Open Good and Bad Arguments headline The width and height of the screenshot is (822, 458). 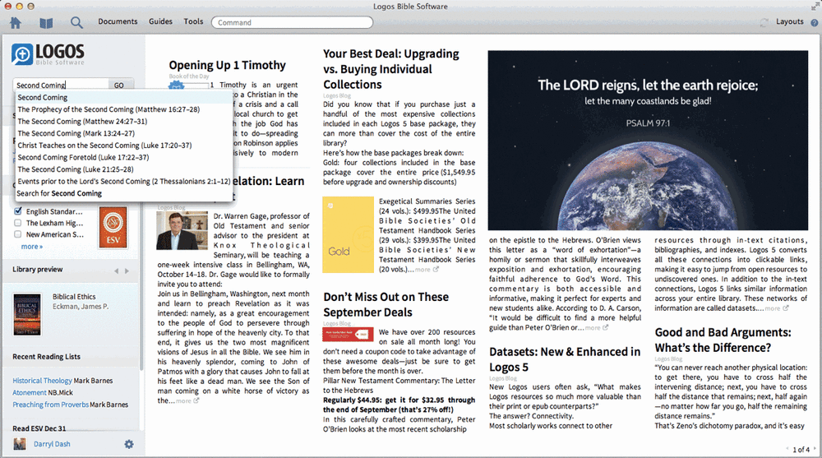point(723,340)
